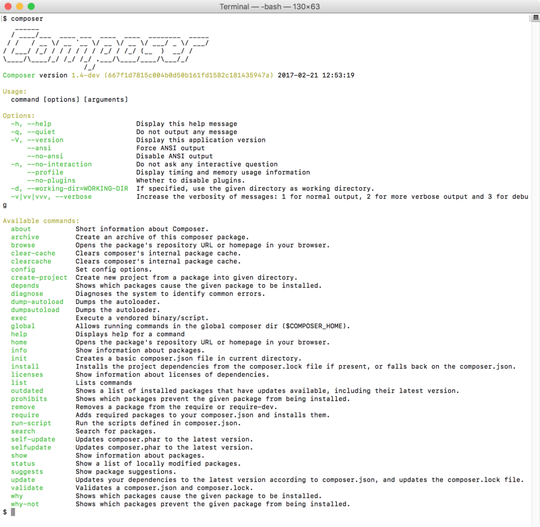
Task: Click the 'about' command name
Action: (x=21, y=229)
